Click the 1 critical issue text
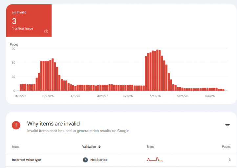This screenshot has height=168, width=237. [x=23, y=29]
